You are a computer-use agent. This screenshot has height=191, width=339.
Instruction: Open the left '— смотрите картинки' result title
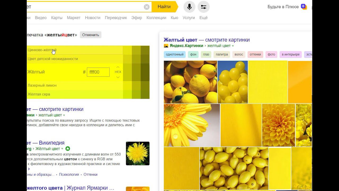click(x=55, y=109)
